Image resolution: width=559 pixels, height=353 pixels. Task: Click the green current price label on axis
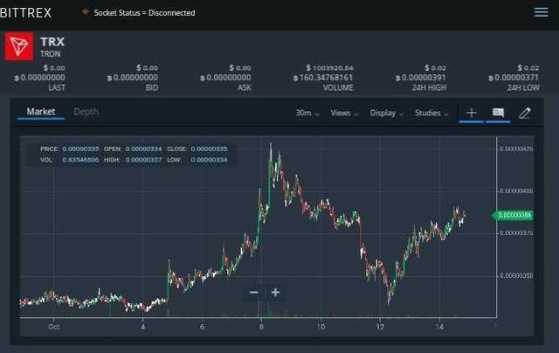(x=514, y=215)
